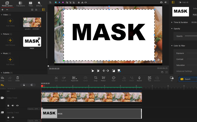The height and width of the screenshot is (122, 197).
Task: Click Fold All in properties panel
Action: [184, 2]
